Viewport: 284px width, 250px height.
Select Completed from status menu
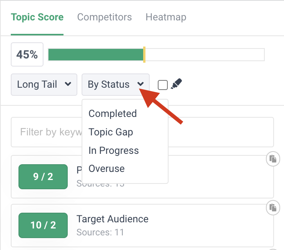[112, 113]
